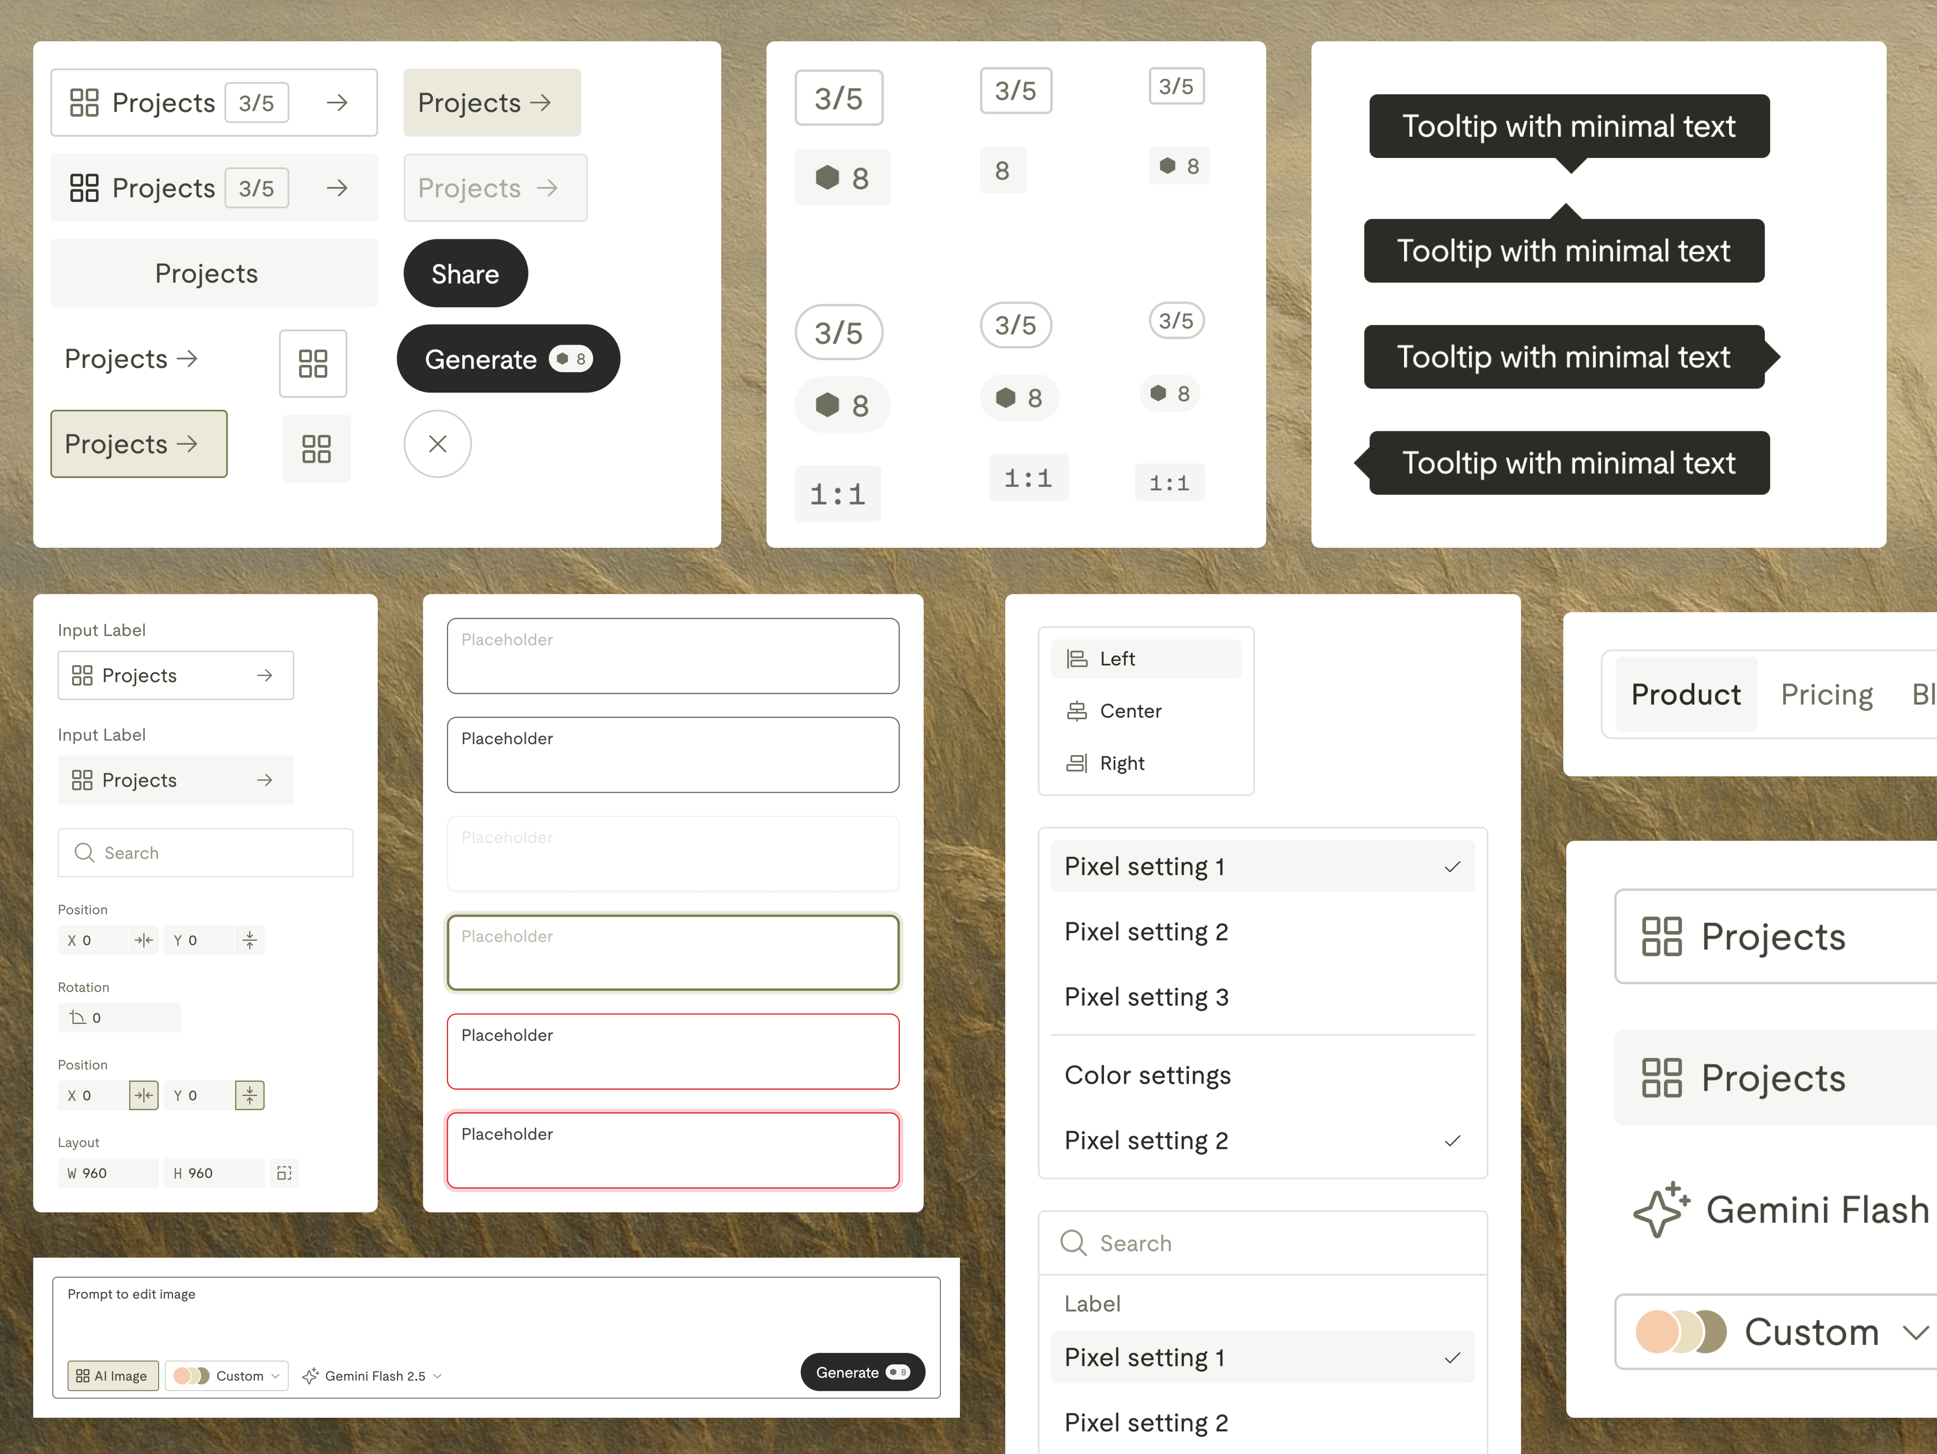Click the highlighted horizontal center align icon
The width and height of the screenshot is (1937, 1454).
coord(144,1095)
